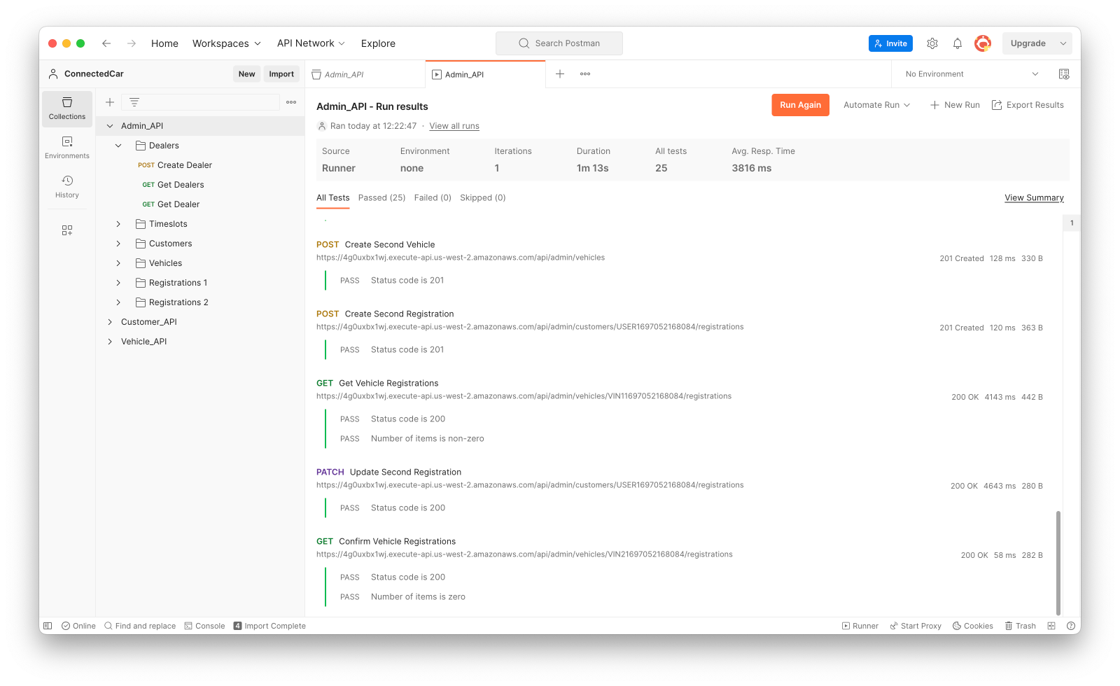Open the Upgrade dropdown arrow

[x=1063, y=43]
